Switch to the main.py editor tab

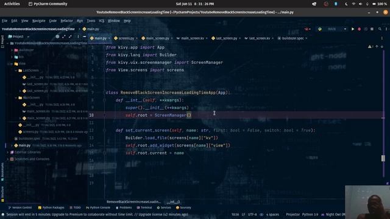click(100, 38)
